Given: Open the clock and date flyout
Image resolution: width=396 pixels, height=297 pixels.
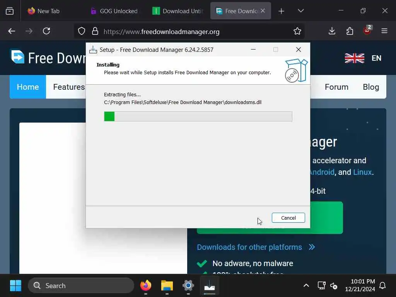Looking at the screenshot, I should coord(360,285).
